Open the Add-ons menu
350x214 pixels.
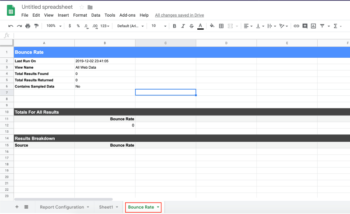(127, 15)
